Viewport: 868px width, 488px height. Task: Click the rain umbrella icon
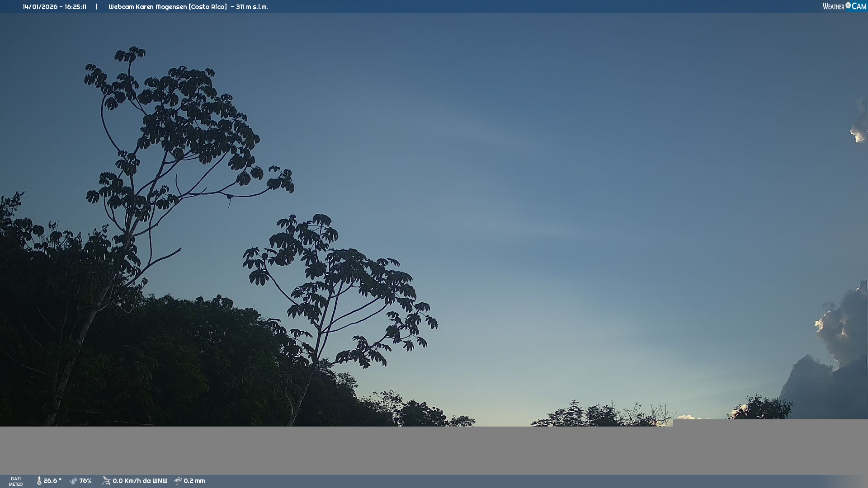[178, 481]
